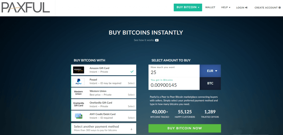Click the Buy Bitcoin Now button
This screenshot has width=283, height=135.
click(x=185, y=128)
